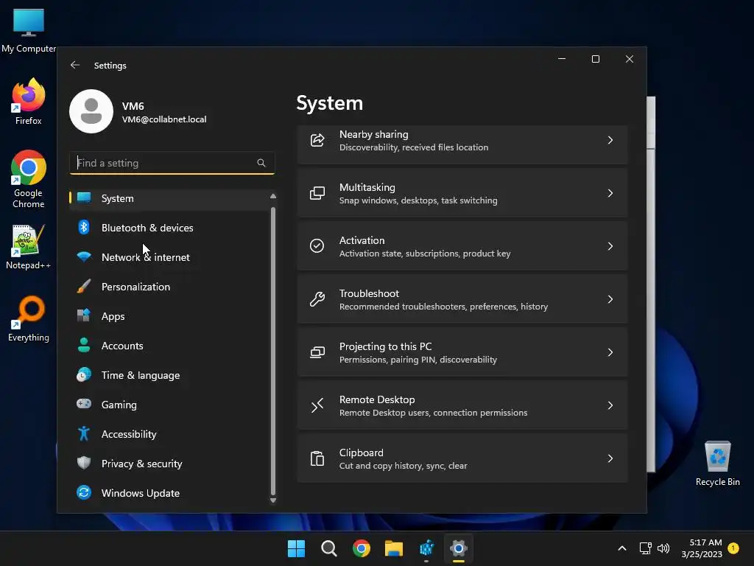
Task: Click sidebar scrollbar up arrow
Action: coord(273,196)
